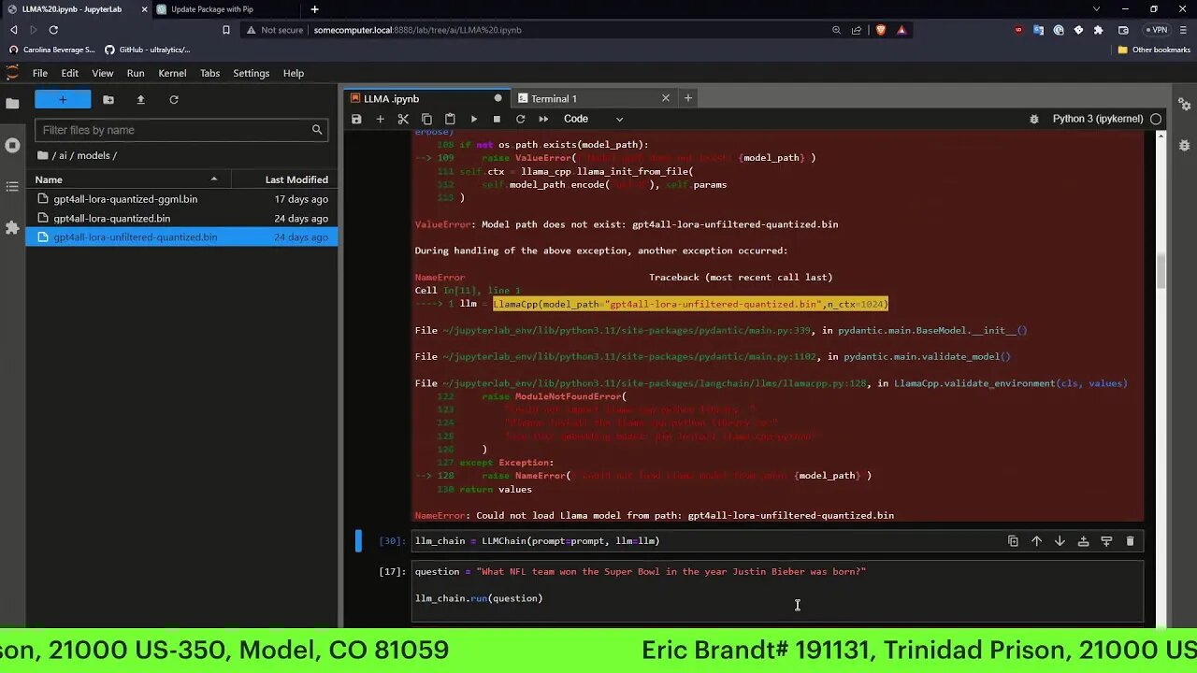Run the selected cell

[473, 119]
